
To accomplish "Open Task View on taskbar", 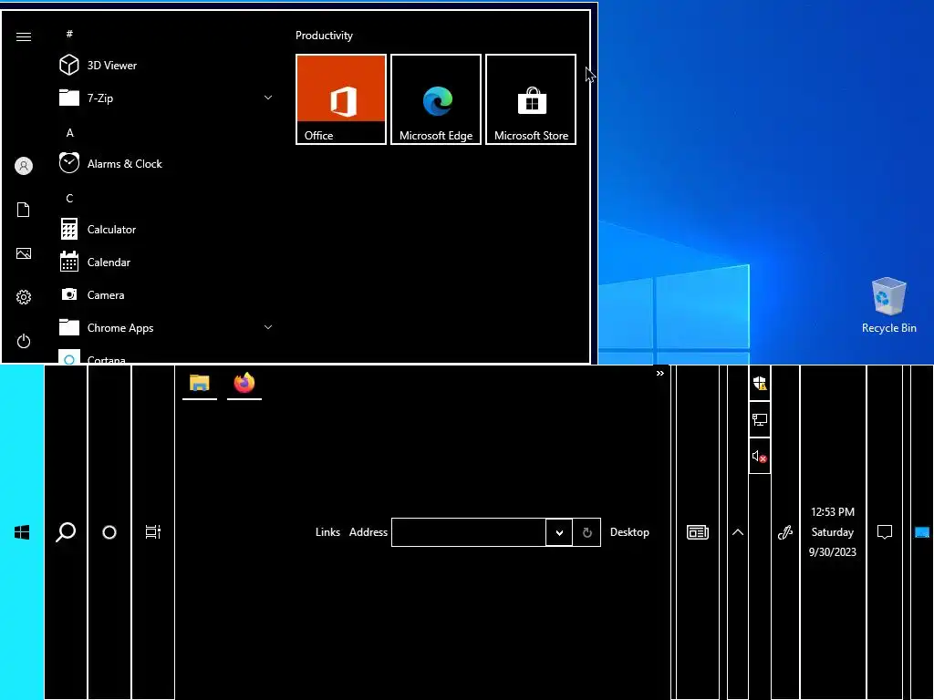I will (x=153, y=532).
